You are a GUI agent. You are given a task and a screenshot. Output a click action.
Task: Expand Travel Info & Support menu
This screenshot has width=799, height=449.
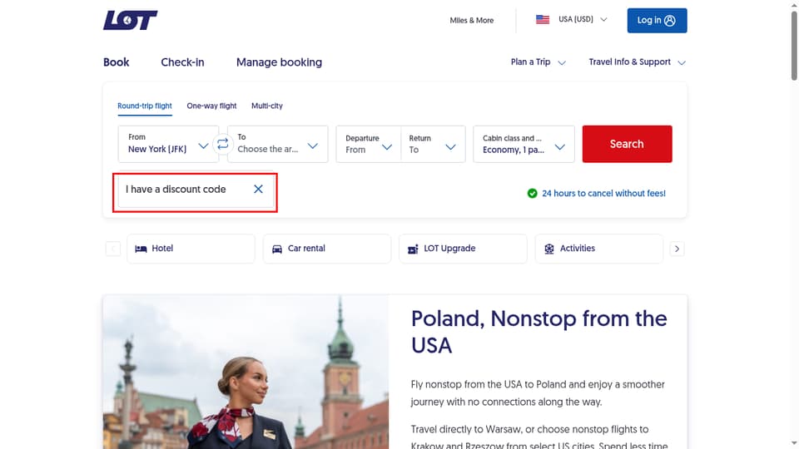coord(637,62)
